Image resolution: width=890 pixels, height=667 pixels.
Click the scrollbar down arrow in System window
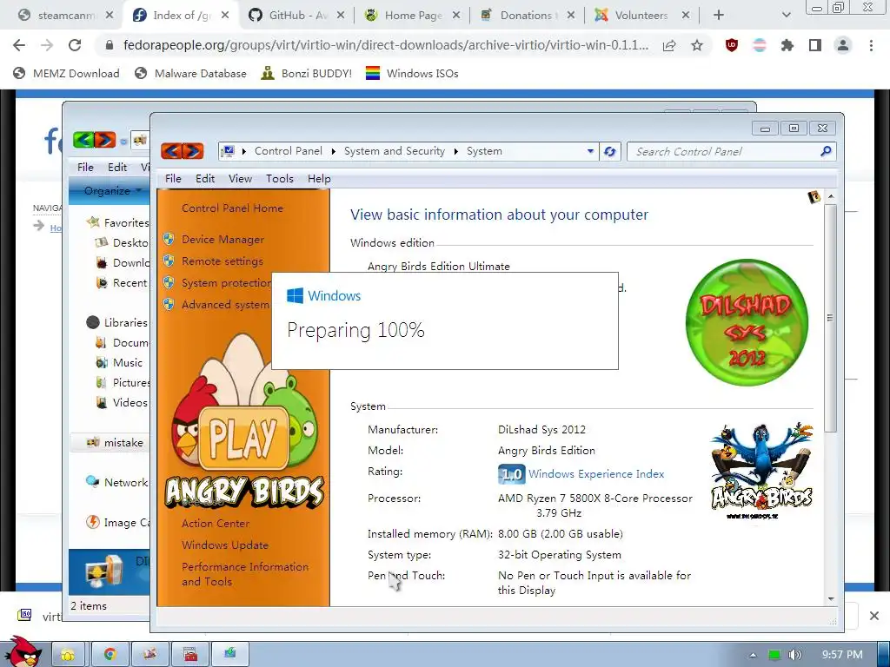(831, 599)
